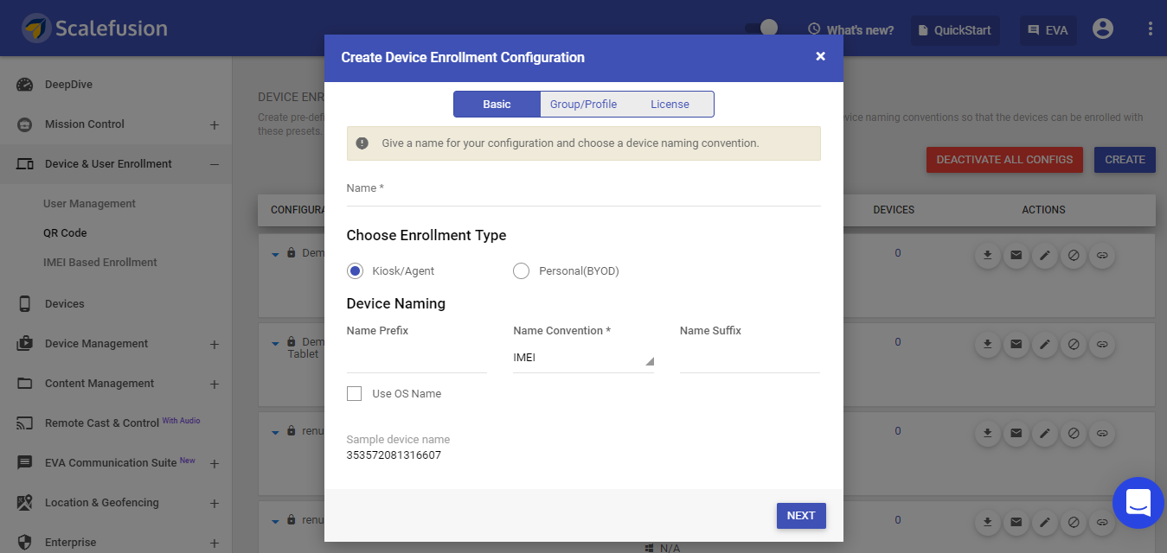
Task: Edit the top configuration with pencil icon
Action: click(1044, 255)
